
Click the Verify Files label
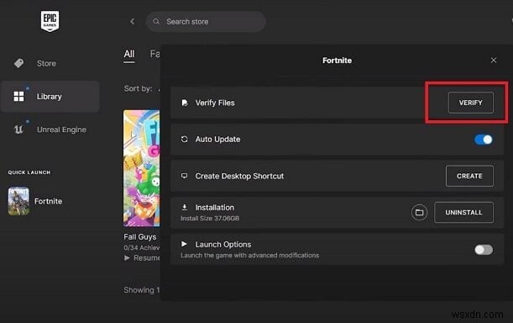(x=215, y=103)
